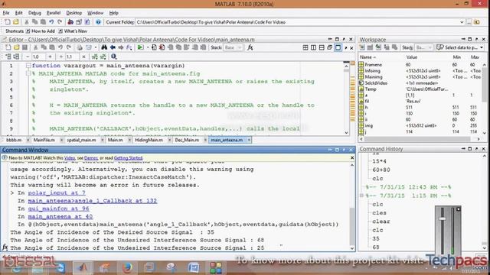Clear all breakpoints with red X icon
Screen dimensions: 490x275
pyautogui.click(x=162, y=47)
